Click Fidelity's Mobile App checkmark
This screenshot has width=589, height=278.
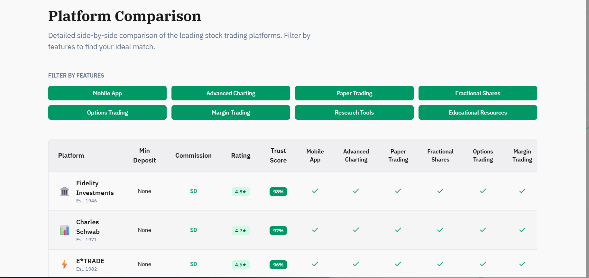click(315, 191)
